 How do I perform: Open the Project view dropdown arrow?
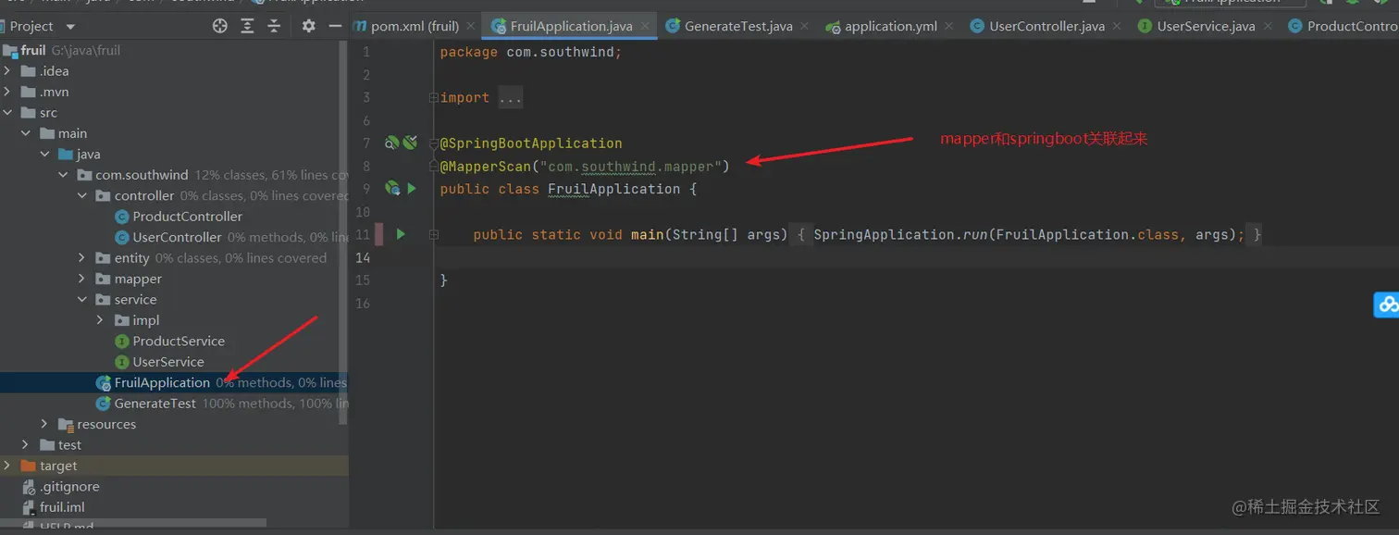(70, 27)
